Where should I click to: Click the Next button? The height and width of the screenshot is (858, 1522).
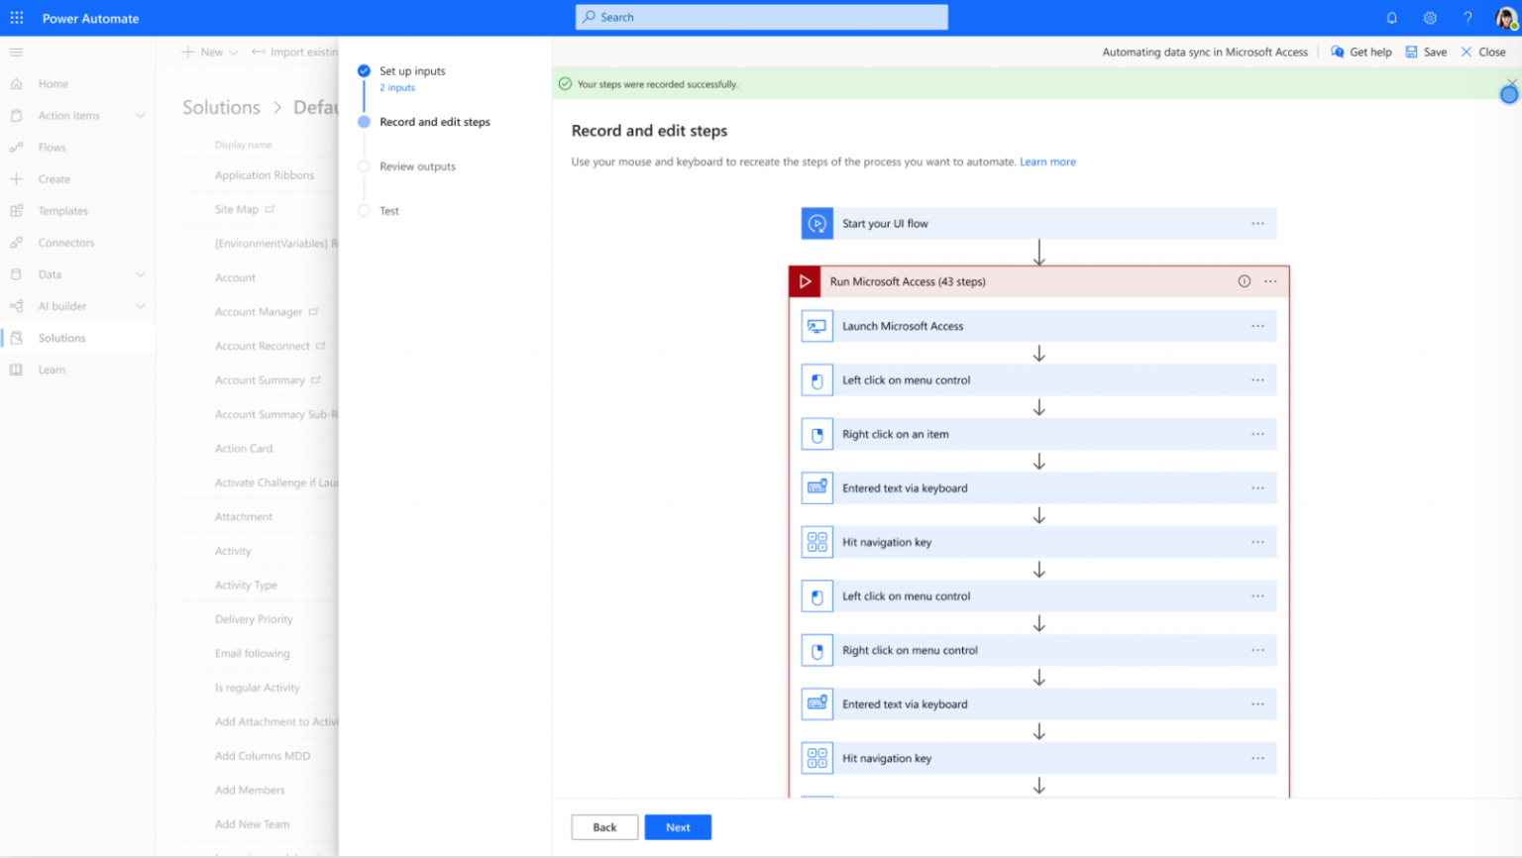coord(678,826)
